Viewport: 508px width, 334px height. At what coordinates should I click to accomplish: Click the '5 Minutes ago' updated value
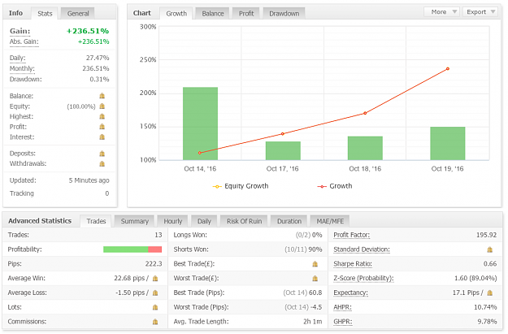pos(89,180)
